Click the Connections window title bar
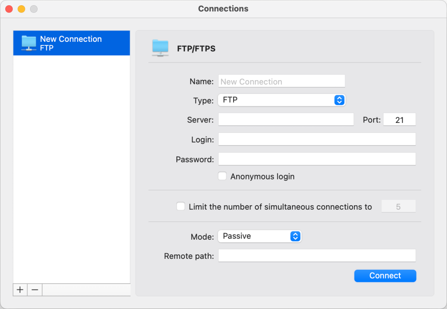The width and height of the screenshot is (447, 309). click(223, 8)
